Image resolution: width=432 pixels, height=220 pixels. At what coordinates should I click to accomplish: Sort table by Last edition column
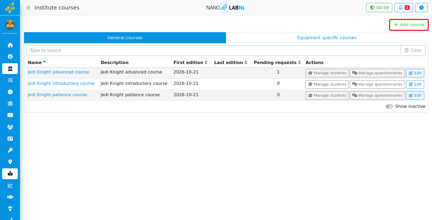[x=231, y=62]
